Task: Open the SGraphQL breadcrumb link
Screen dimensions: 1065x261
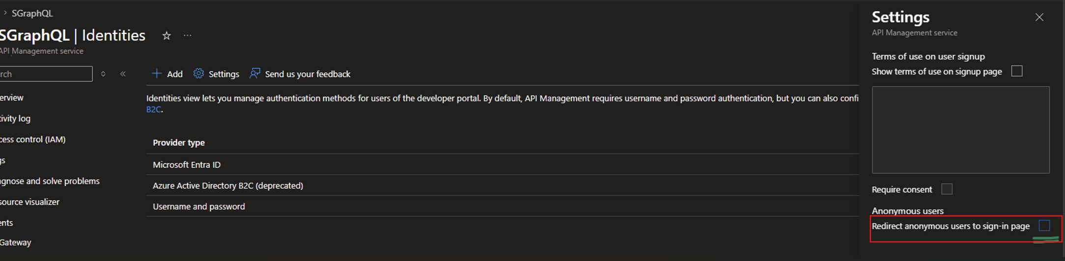Action: coord(32,13)
